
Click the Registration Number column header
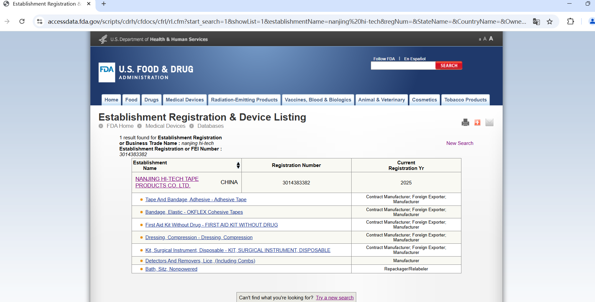(296, 165)
